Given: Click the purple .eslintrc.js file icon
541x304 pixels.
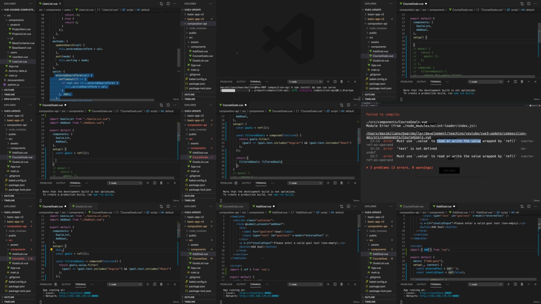Looking at the screenshot, I should point(5,85).
